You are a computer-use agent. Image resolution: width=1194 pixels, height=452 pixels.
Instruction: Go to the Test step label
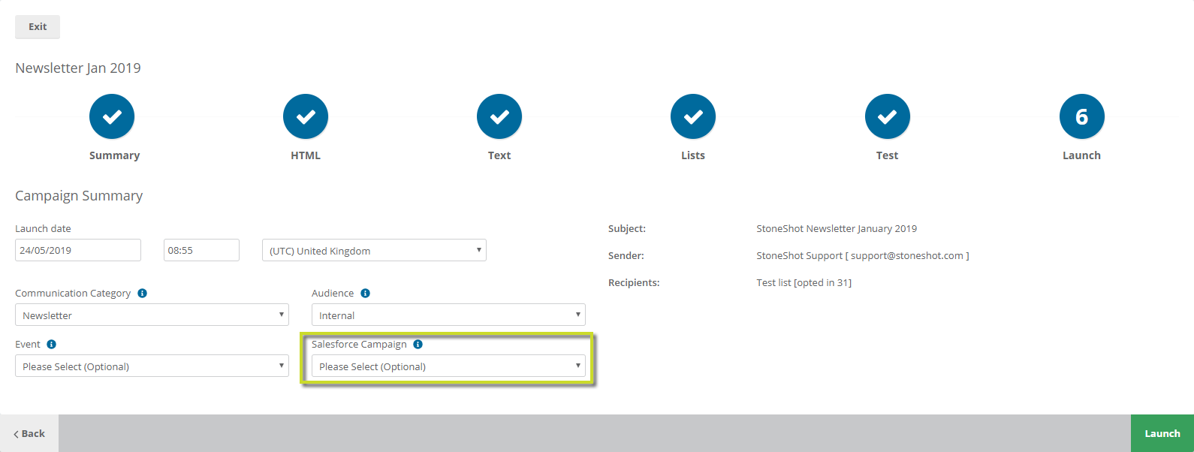coord(887,155)
